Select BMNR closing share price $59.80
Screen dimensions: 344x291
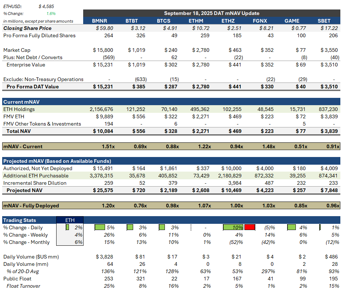[104, 28]
